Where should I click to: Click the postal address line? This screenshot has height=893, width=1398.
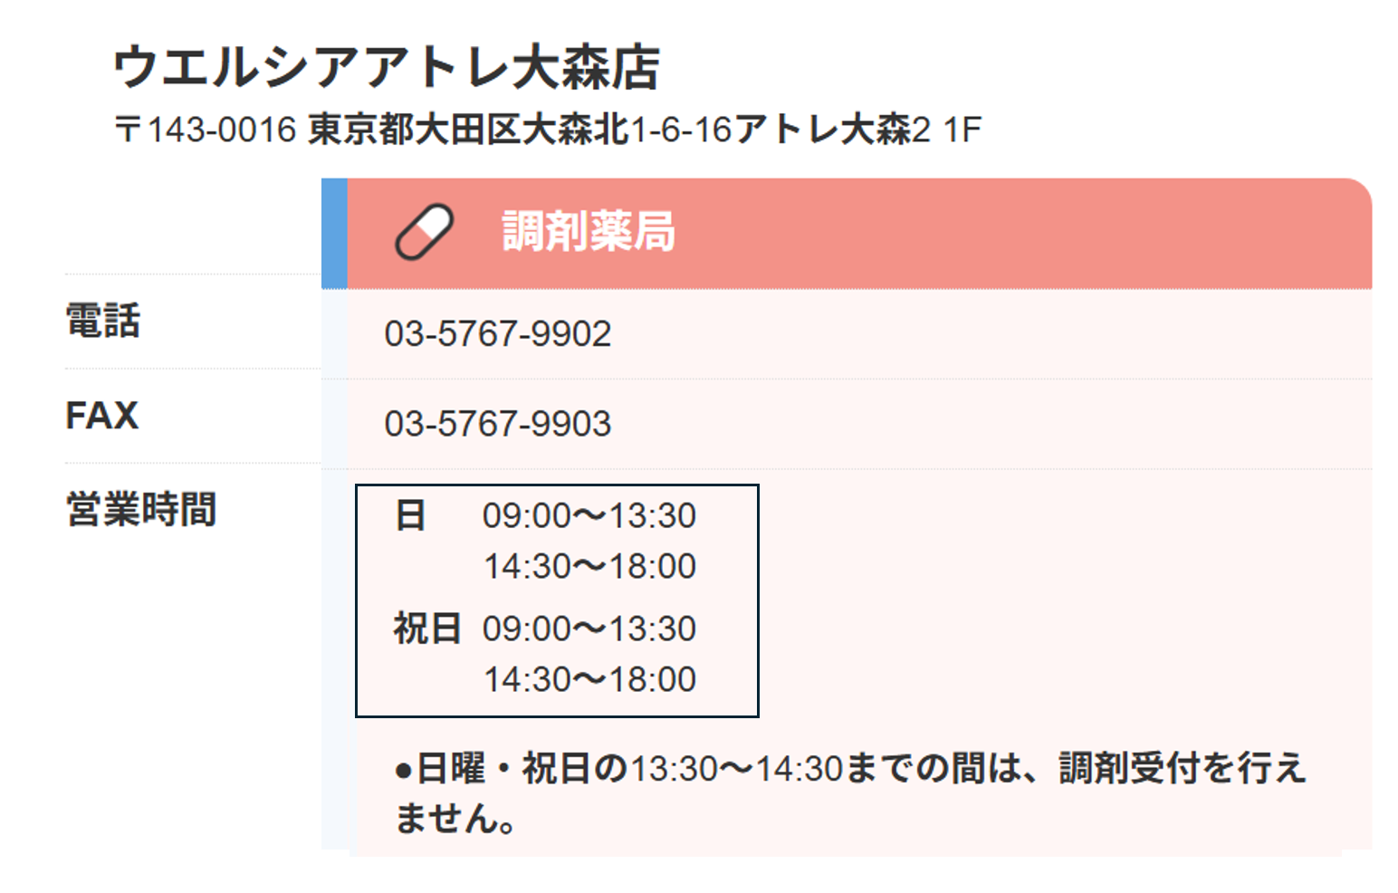click(547, 130)
